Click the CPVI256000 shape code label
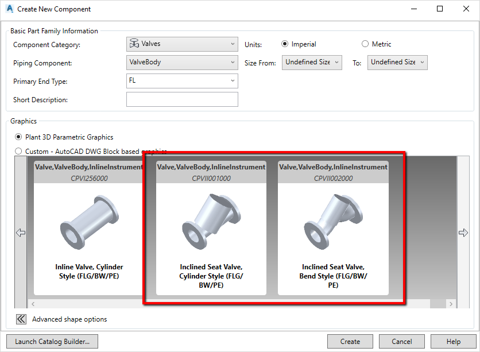The height and width of the screenshot is (352, 480). [89, 178]
